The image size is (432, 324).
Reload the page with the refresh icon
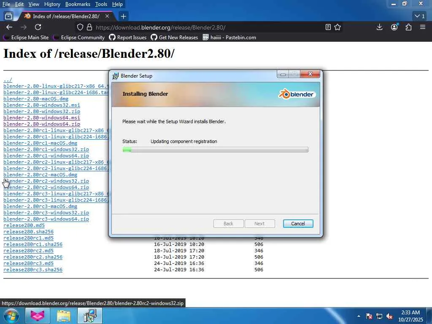(x=38, y=27)
